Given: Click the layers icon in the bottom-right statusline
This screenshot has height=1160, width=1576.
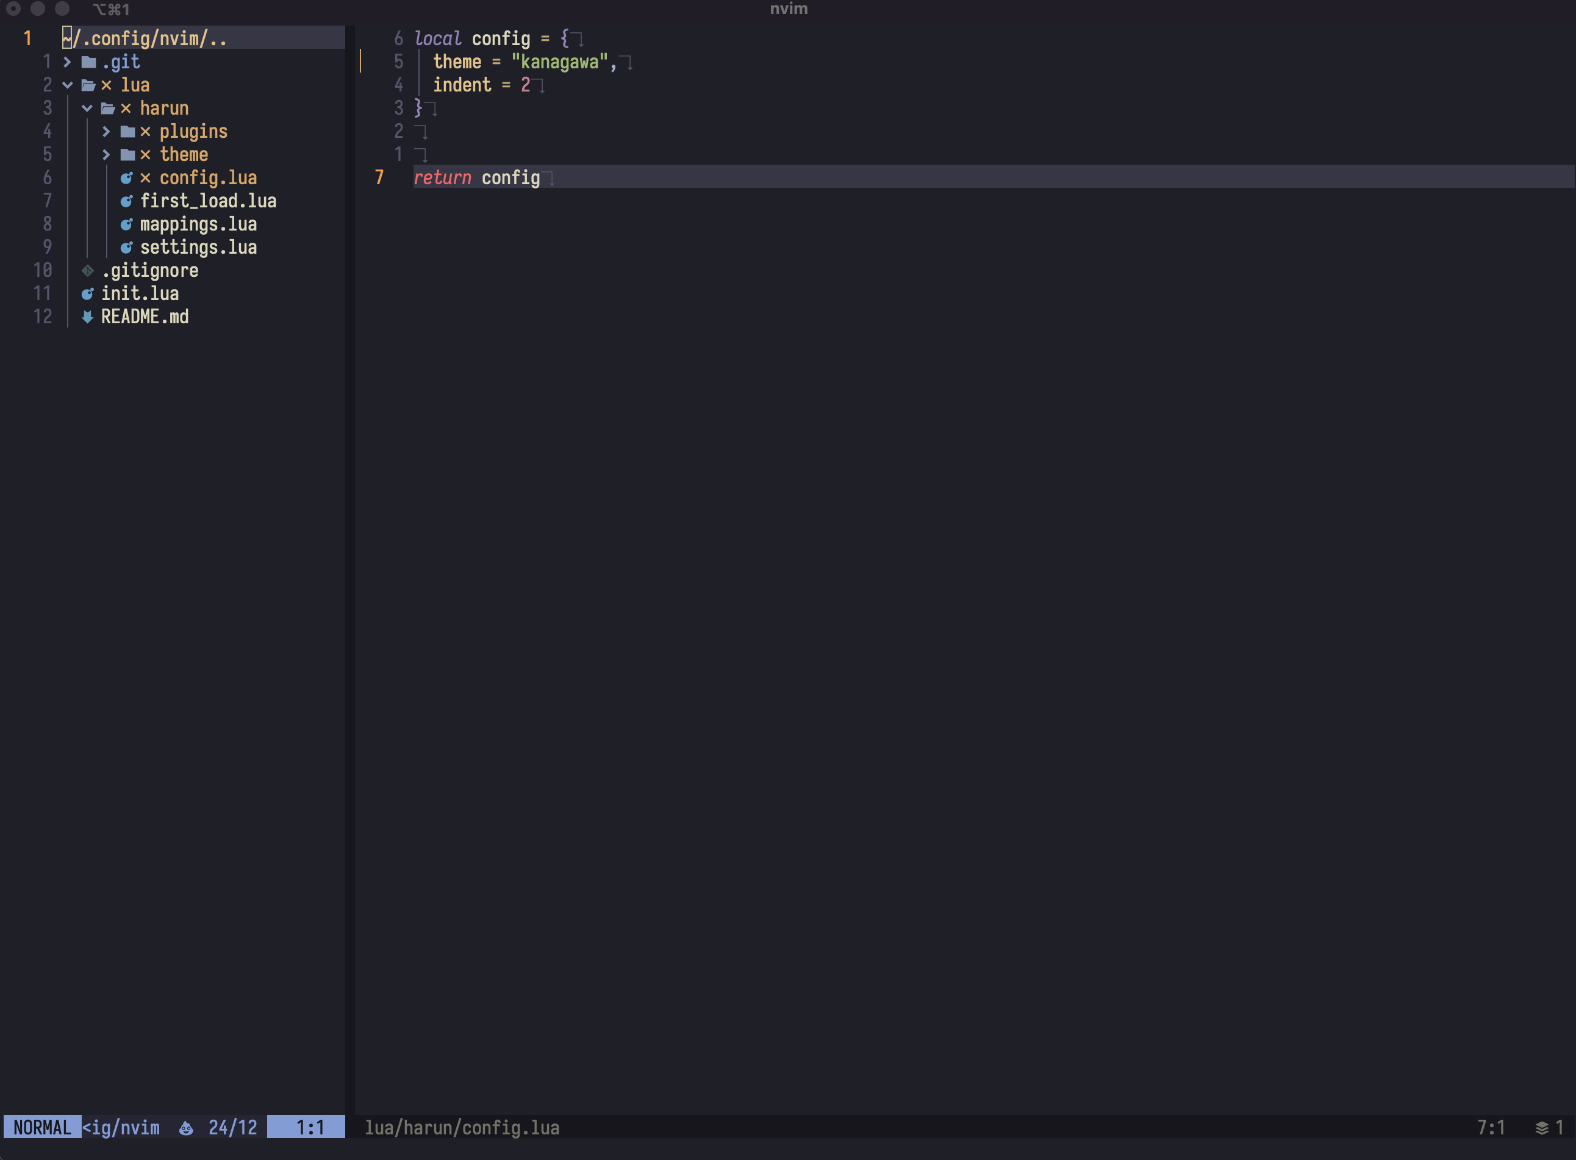Looking at the screenshot, I should [1542, 1128].
